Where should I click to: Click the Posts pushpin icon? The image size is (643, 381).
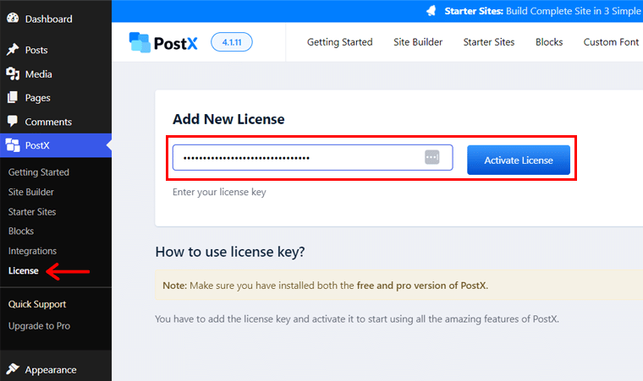[x=13, y=49]
